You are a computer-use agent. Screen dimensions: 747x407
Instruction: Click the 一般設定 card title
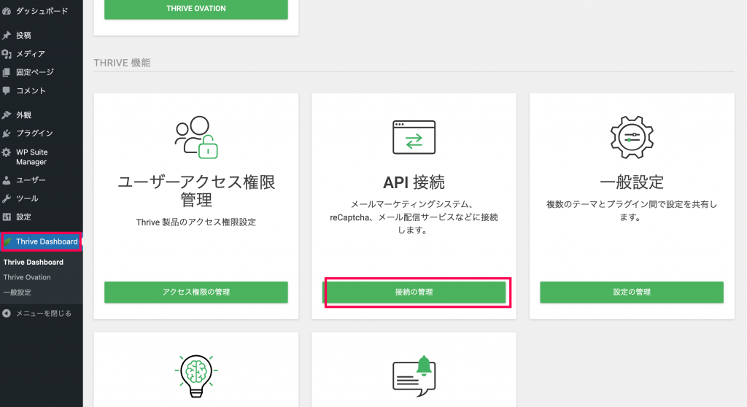[632, 182]
